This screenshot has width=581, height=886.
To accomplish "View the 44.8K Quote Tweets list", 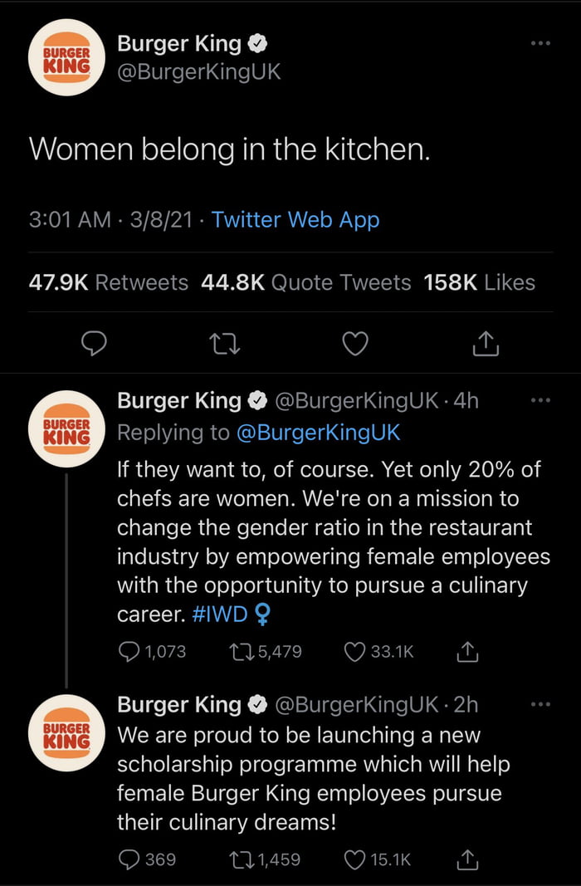I will [306, 282].
